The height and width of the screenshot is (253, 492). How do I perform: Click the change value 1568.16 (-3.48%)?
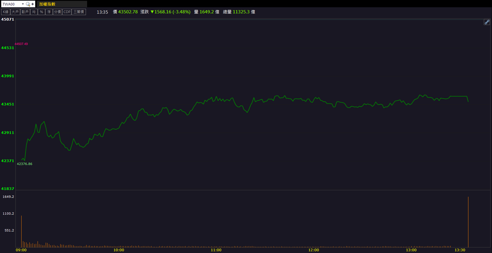[x=172, y=12]
